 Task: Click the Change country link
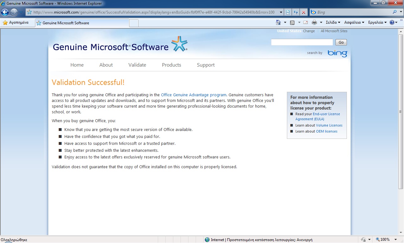(309, 31)
